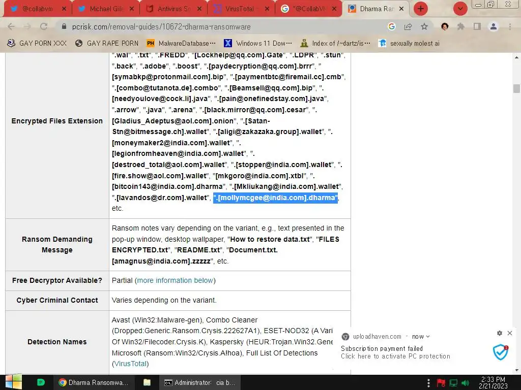Click the shield icon in notification

point(501,352)
